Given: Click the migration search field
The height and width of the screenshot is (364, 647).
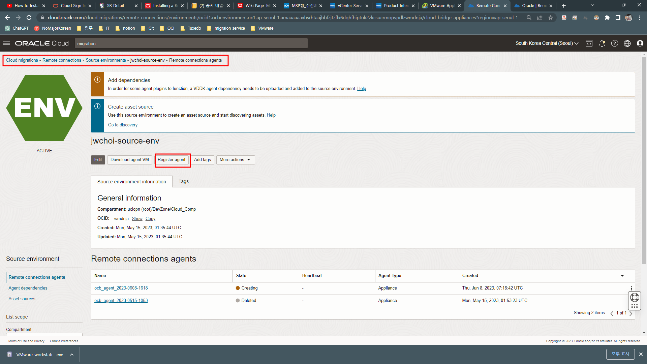Looking at the screenshot, I should pyautogui.click(x=191, y=43).
